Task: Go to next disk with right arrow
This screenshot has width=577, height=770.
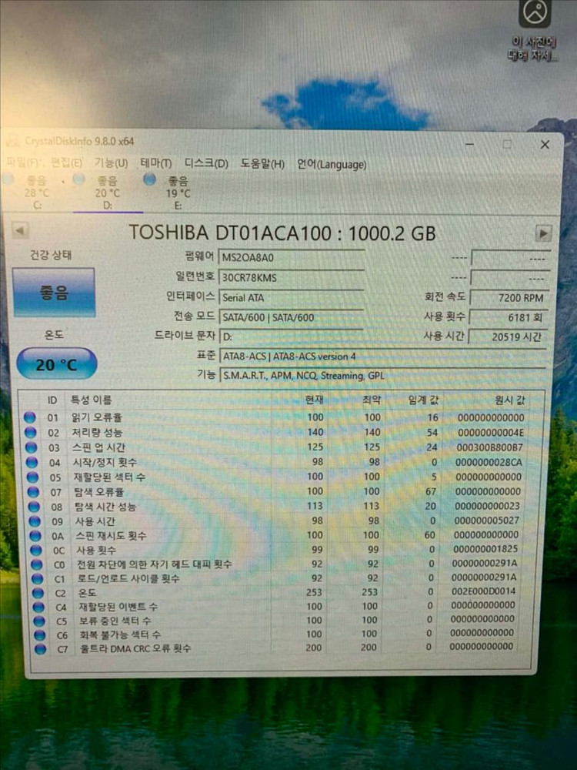Action: 543,233
